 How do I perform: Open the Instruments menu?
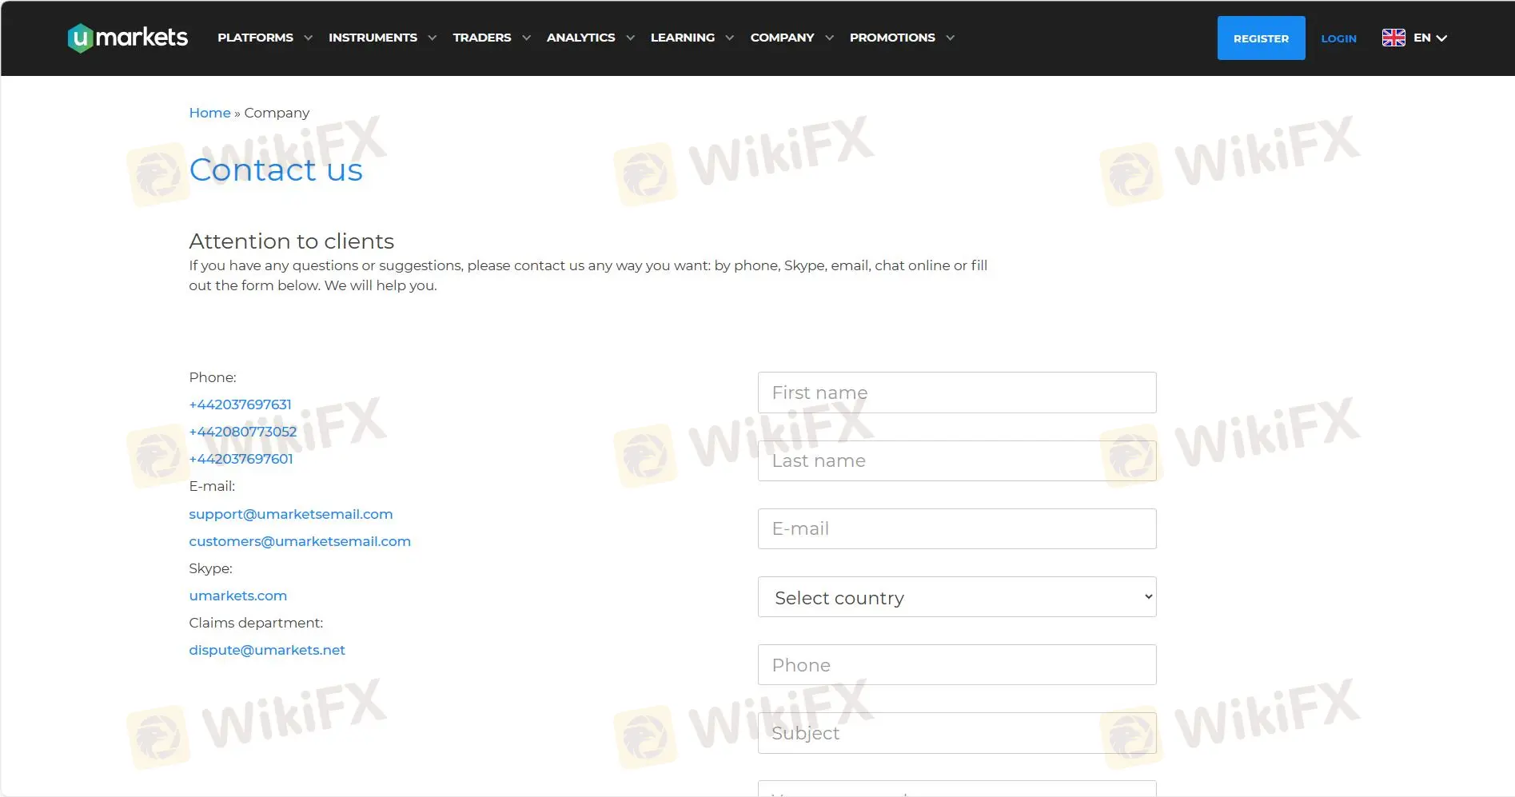click(373, 38)
